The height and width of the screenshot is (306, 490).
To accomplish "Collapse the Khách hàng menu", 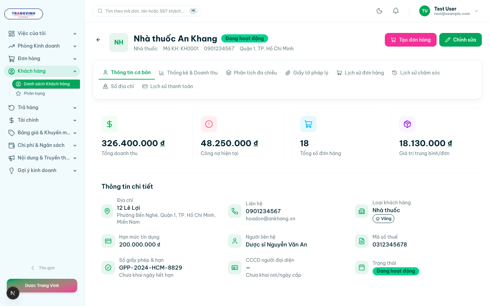I will [x=42, y=71].
